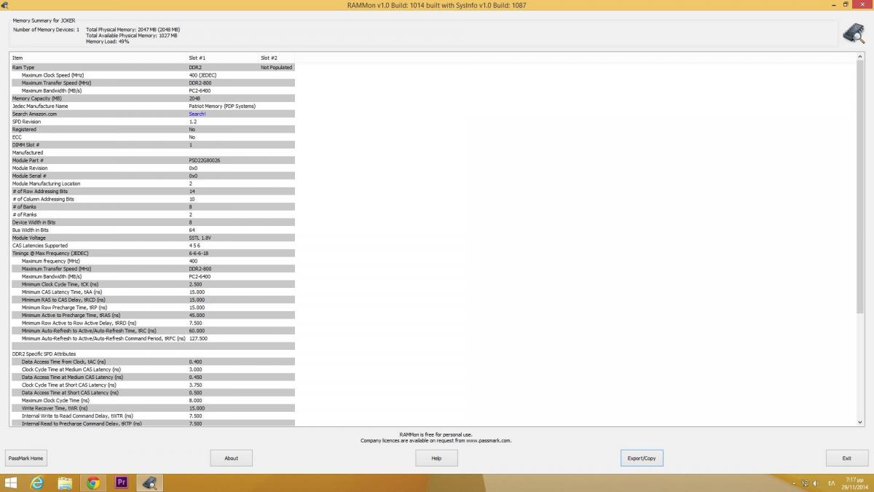
Task: Select the Device Width in Bits row
Action: (152, 222)
